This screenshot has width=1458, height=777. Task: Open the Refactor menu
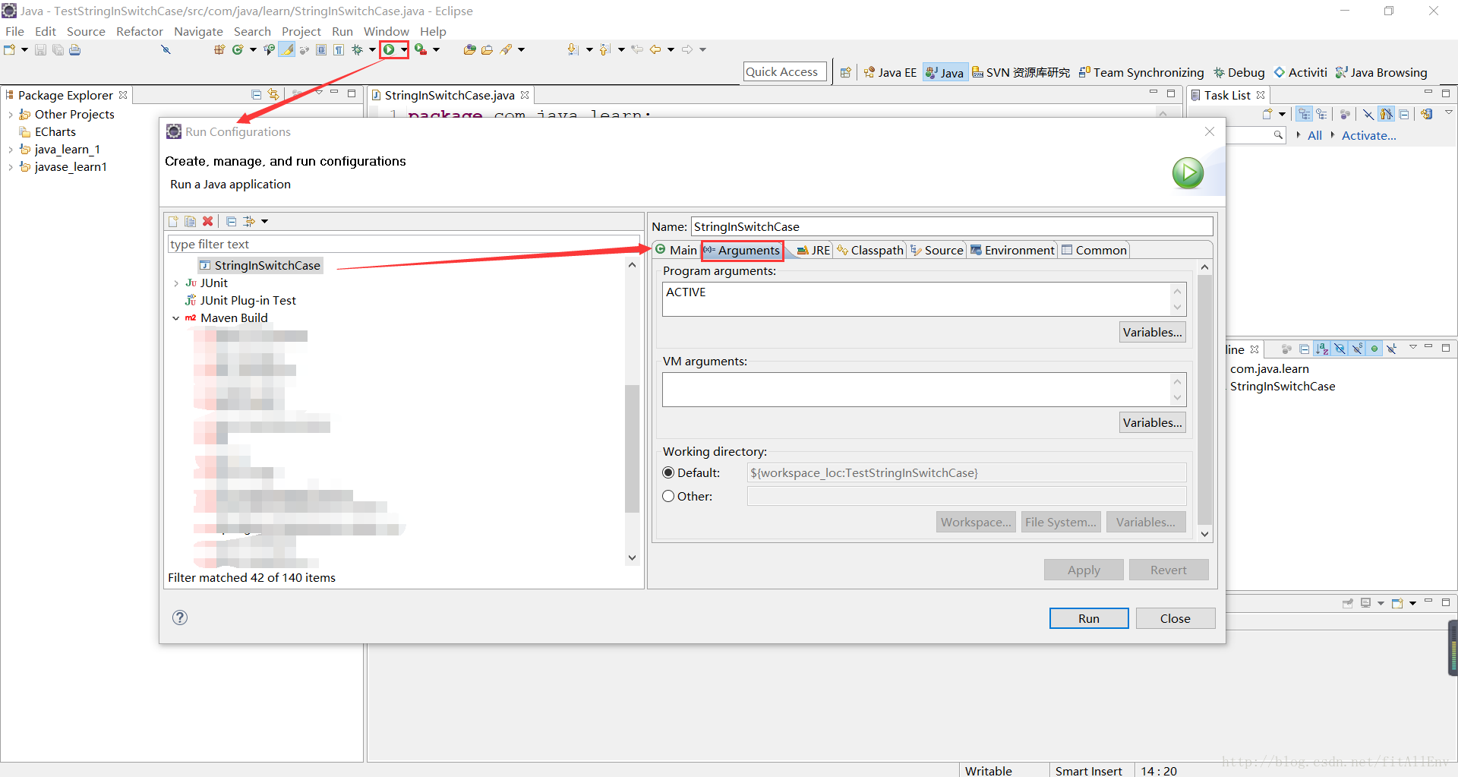tap(140, 31)
